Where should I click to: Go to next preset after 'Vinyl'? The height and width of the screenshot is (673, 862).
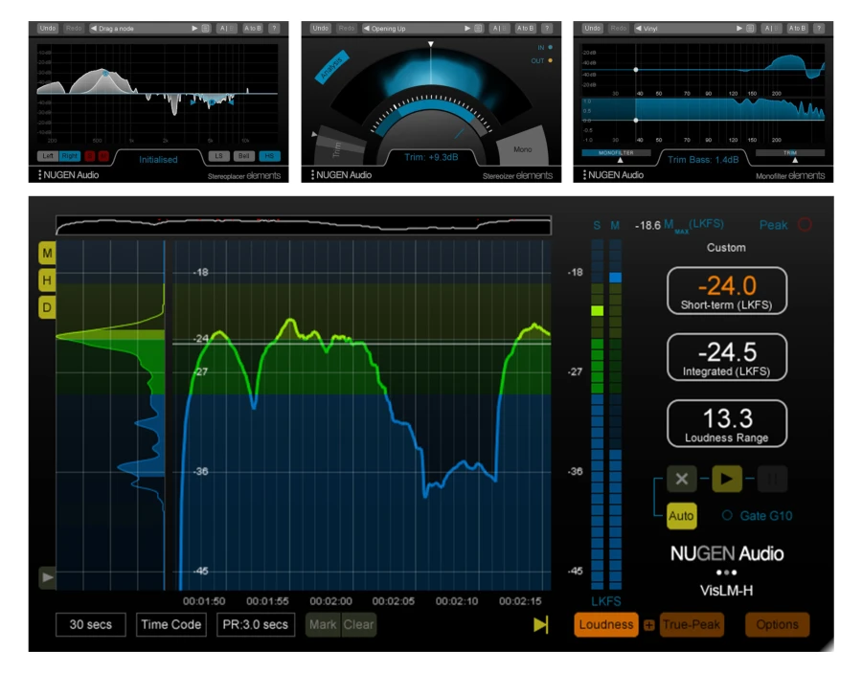click(x=739, y=28)
